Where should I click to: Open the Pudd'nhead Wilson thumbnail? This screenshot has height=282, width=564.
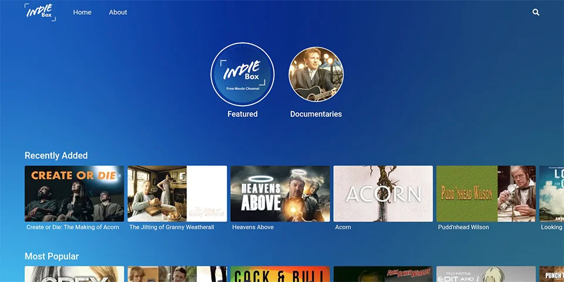coord(486,193)
